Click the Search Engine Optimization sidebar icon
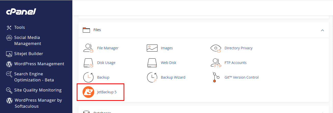 point(9,74)
